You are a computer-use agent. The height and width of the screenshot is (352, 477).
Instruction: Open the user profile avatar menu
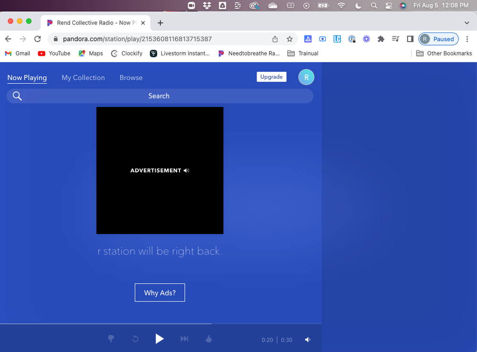click(306, 77)
